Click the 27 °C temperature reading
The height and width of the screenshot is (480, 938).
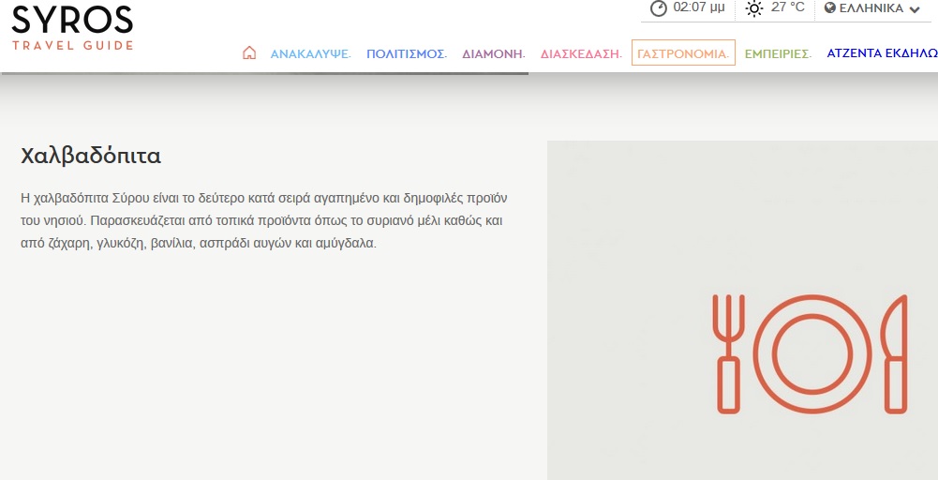pyautogui.click(x=787, y=8)
